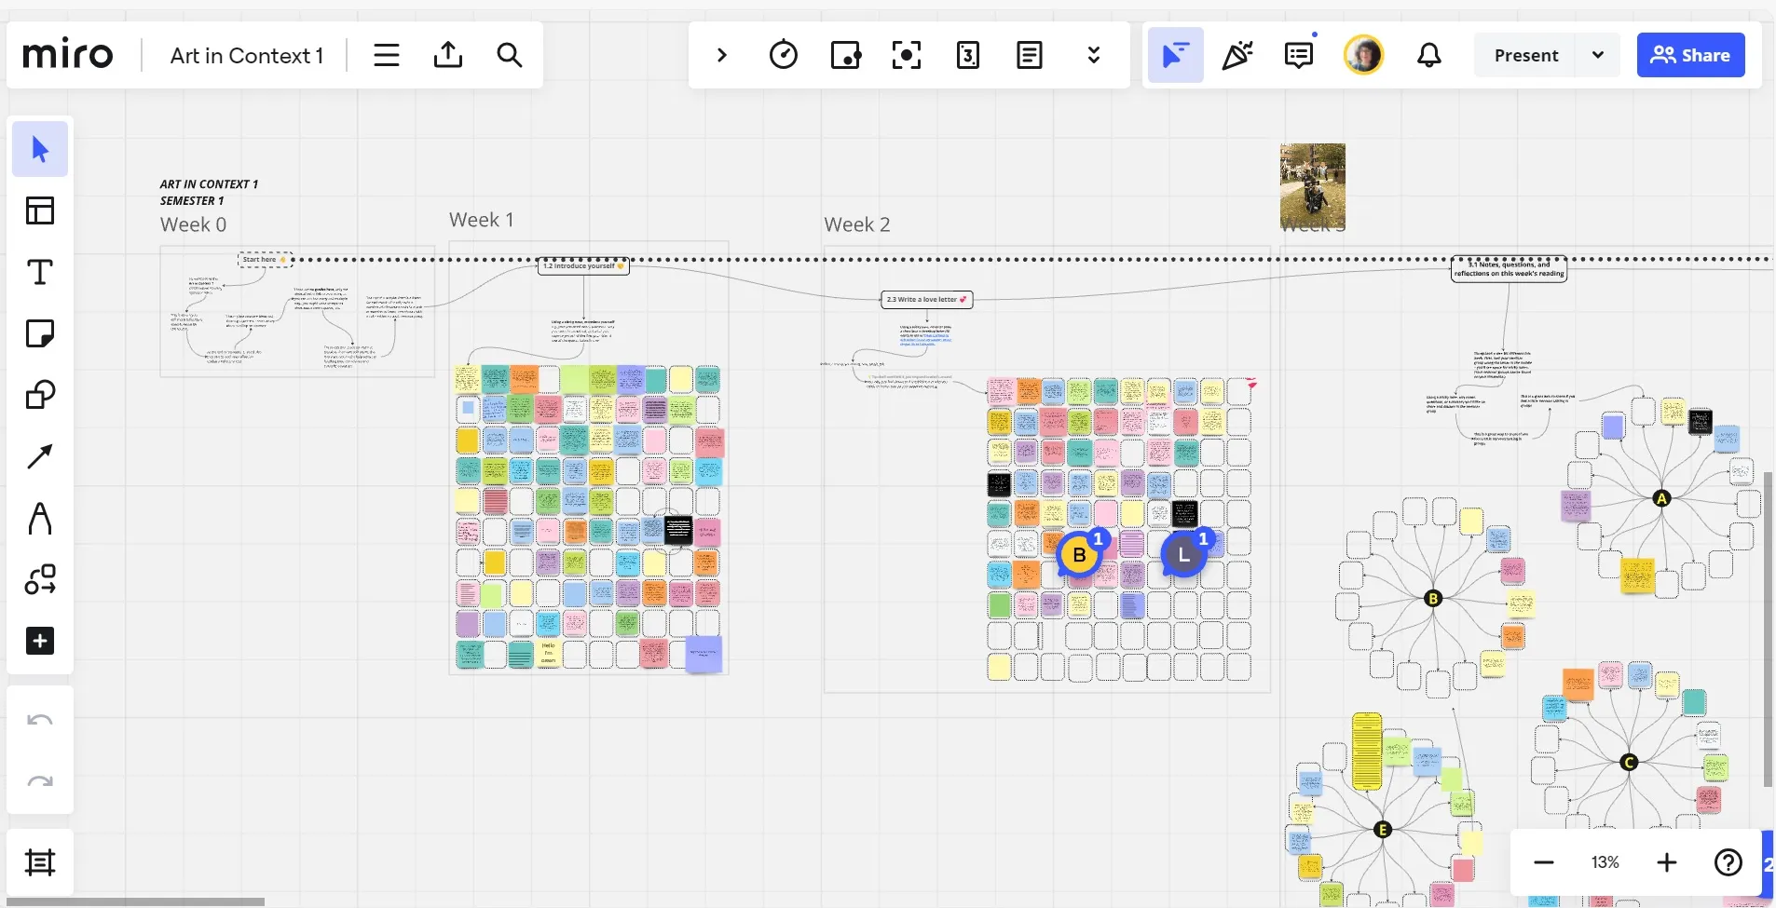The height and width of the screenshot is (908, 1776).
Task: Enable the Reactions feature
Action: 1236,55
